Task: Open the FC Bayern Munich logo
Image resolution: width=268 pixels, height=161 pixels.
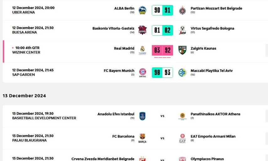Action: [x=142, y=72]
